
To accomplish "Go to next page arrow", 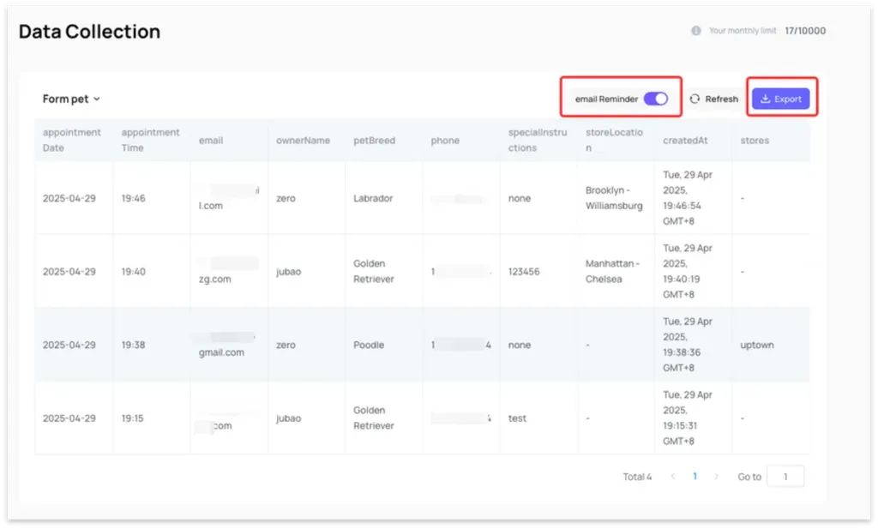I will click(x=716, y=477).
